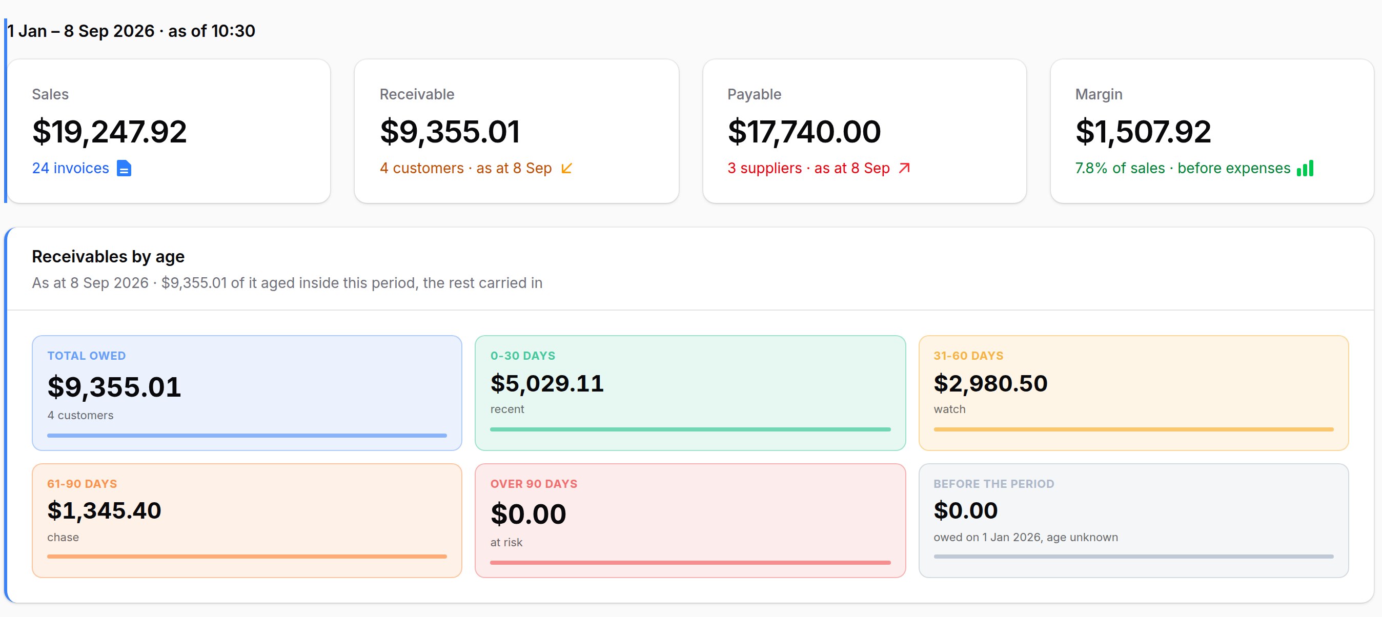Viewport: 1382px width, 617px height.
Task: Open the 3 suppliers payable link
Action: point(808,169)
